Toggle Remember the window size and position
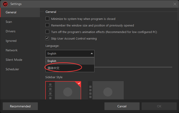The image size is (179, 113). 47,25
